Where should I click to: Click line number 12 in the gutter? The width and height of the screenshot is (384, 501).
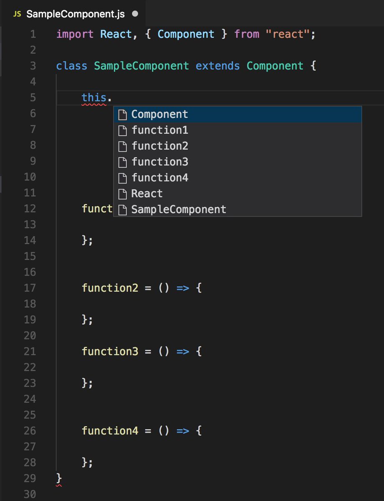coord(30,208)
